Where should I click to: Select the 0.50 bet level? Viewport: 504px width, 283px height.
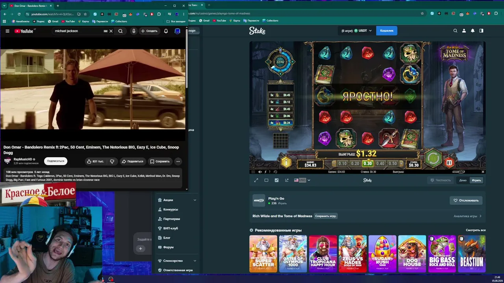pos(393,164)
